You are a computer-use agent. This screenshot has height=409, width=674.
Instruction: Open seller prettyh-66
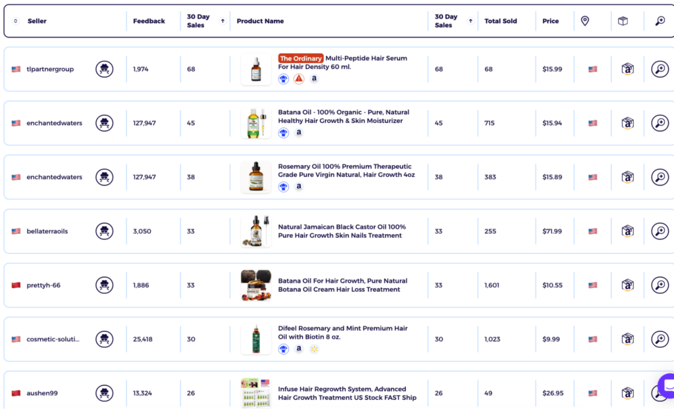[43, 285]
